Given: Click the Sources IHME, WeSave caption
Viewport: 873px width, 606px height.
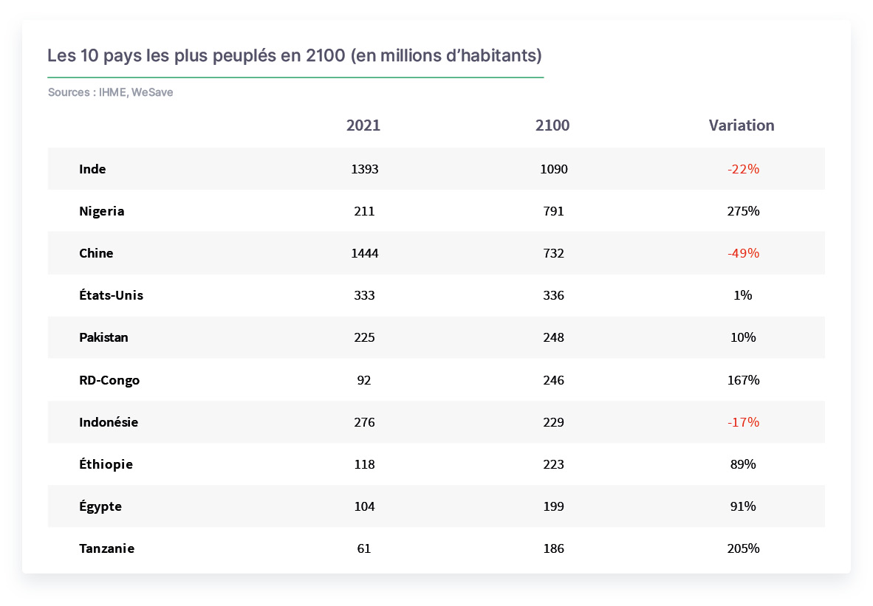Looking at the screenshot, I should [x=110, y=92].
